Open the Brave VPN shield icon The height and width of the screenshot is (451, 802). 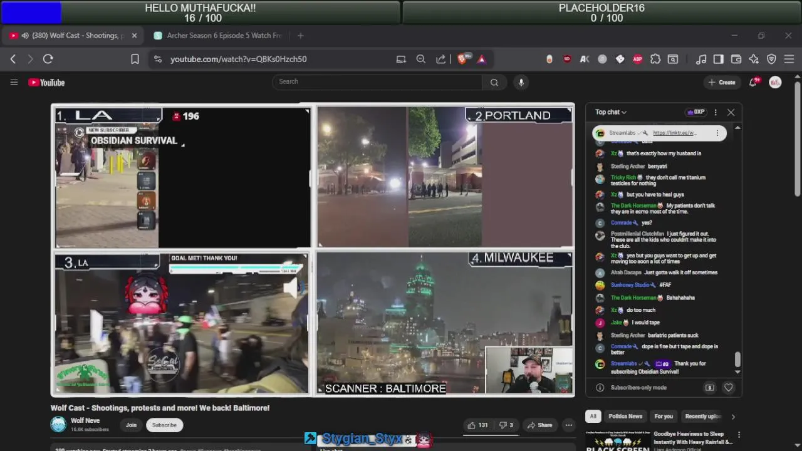[x=771, y=59]
